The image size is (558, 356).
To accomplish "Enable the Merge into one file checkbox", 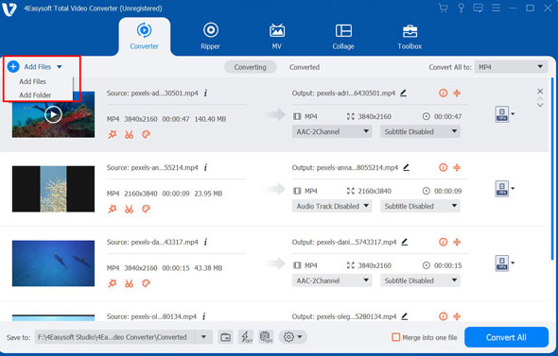I will (x=395, y=337).
